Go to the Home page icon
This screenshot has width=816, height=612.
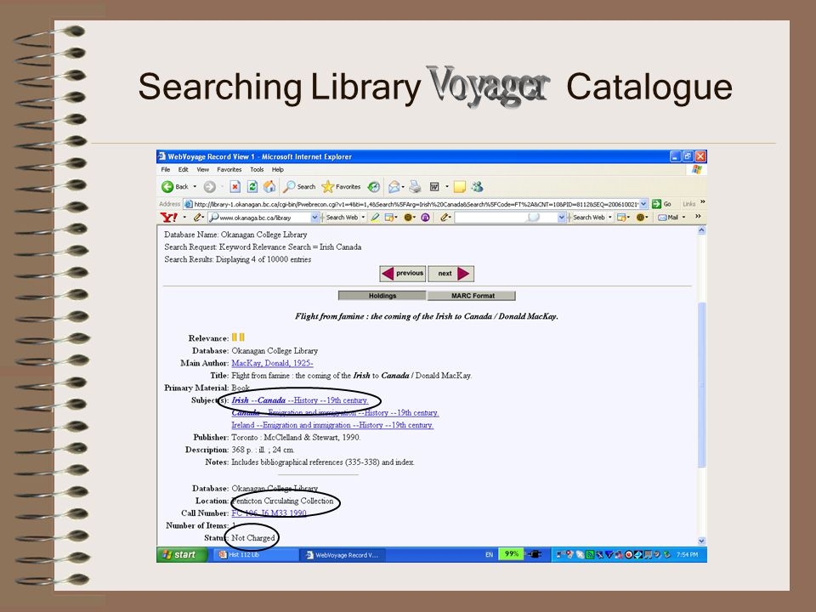(x=269, y=187)
